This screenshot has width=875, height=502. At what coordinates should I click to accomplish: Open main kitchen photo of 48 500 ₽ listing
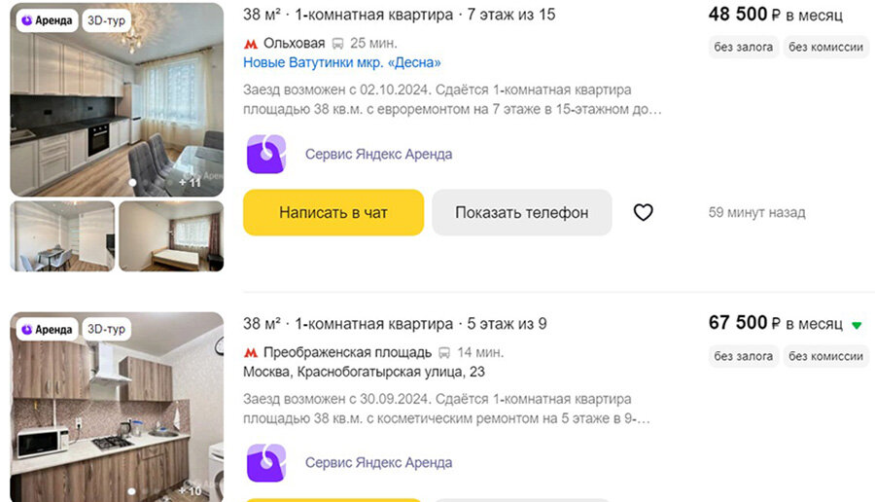pyautogui.click(x=117, y=99)
